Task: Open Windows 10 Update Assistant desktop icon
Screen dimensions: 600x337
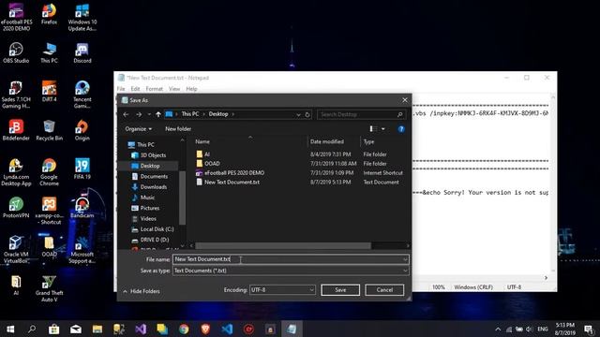Action: [82, 17]
